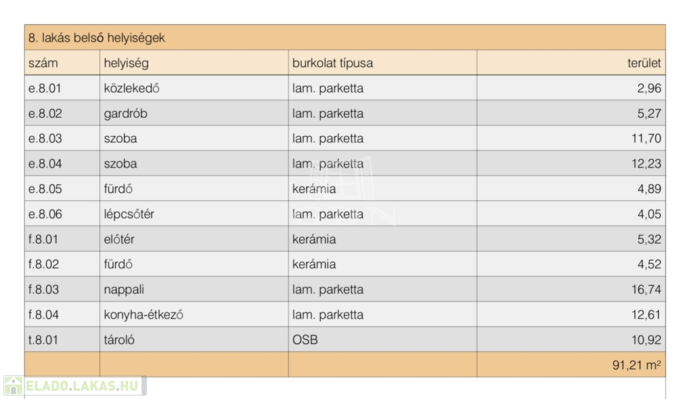Select the "burkolat típusa" column header
The image size is (693, 399).
(x=332, y=63)
